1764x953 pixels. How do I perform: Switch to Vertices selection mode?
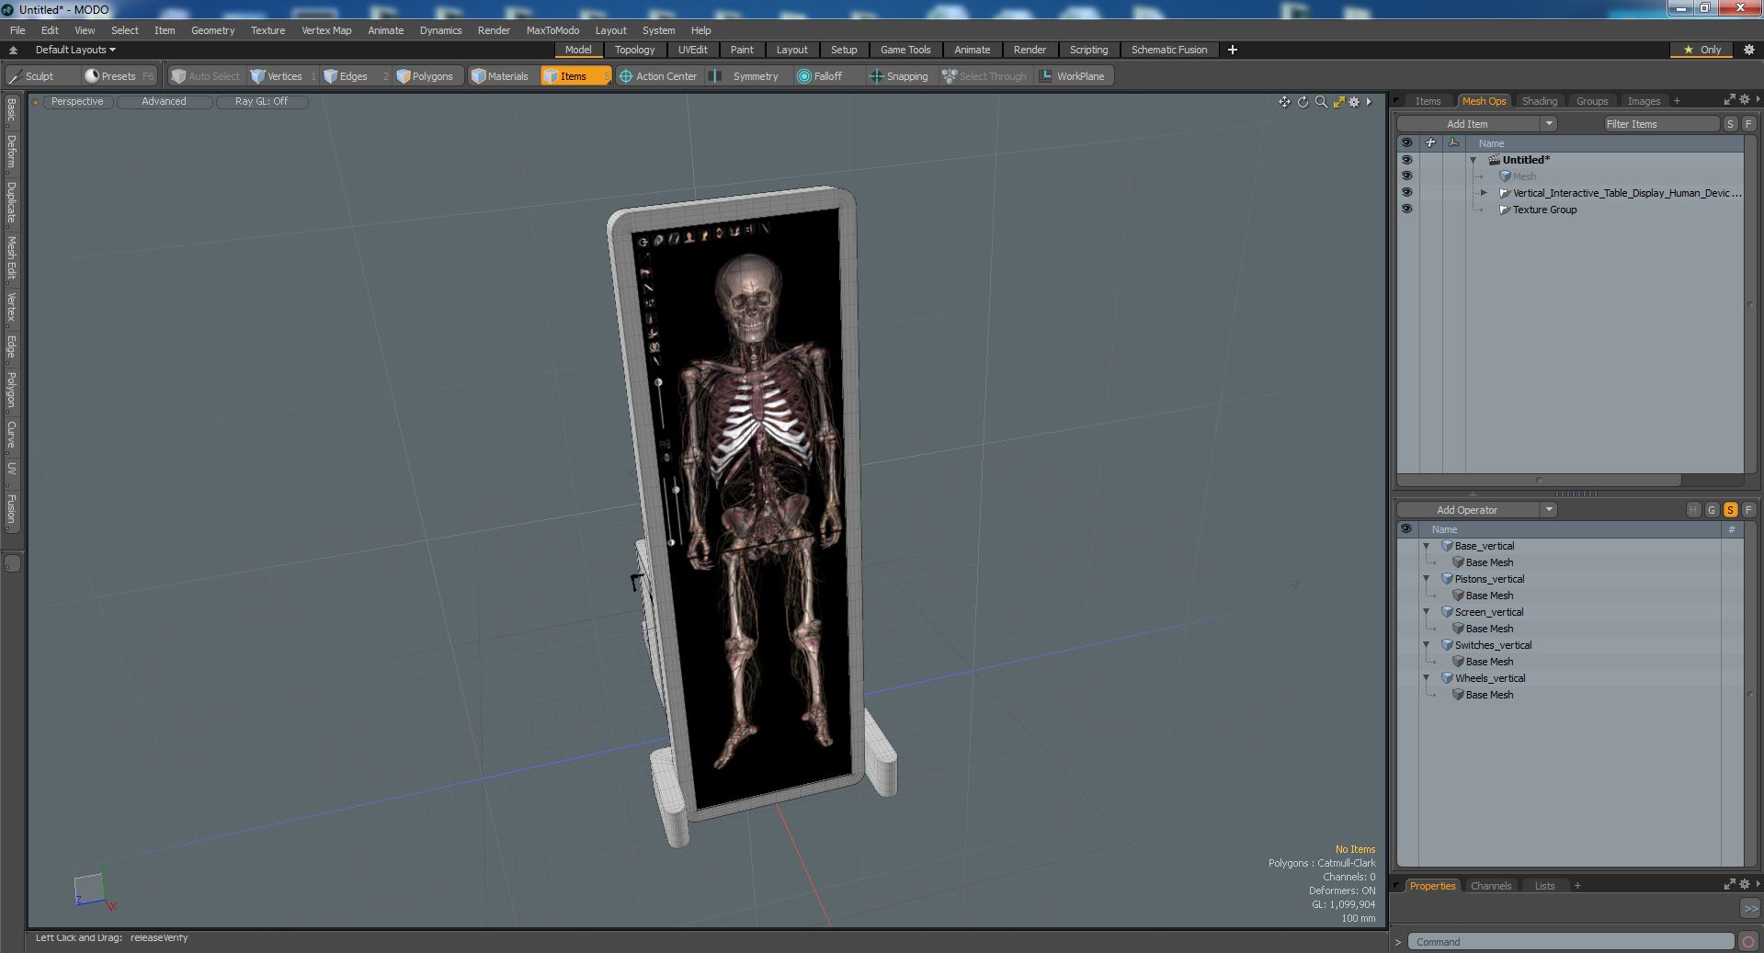pyautogui.click(x=283, y=76)
